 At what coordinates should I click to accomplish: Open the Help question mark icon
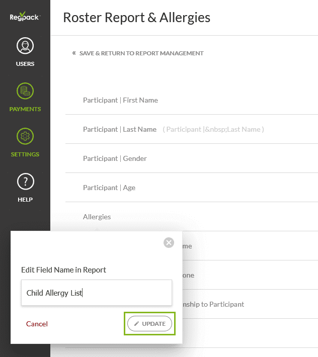[25, 182]
